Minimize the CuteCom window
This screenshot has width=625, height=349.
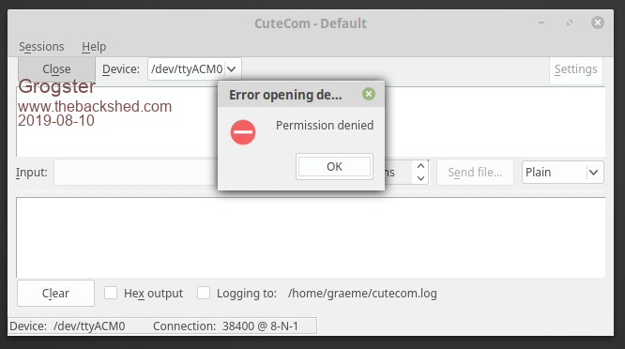541,23
